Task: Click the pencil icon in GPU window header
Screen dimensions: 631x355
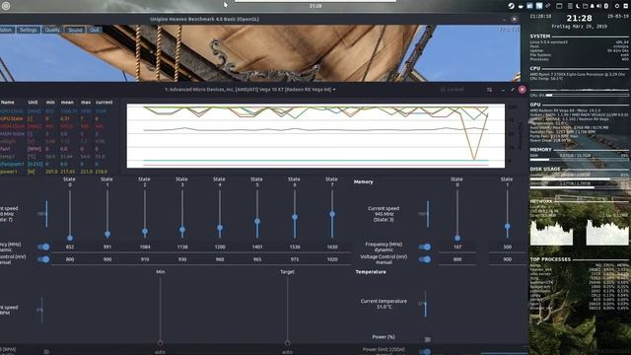Action: (x=513, y=90)
